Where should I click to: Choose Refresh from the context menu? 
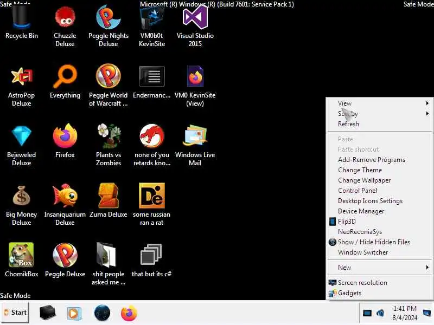pos(379,124)
